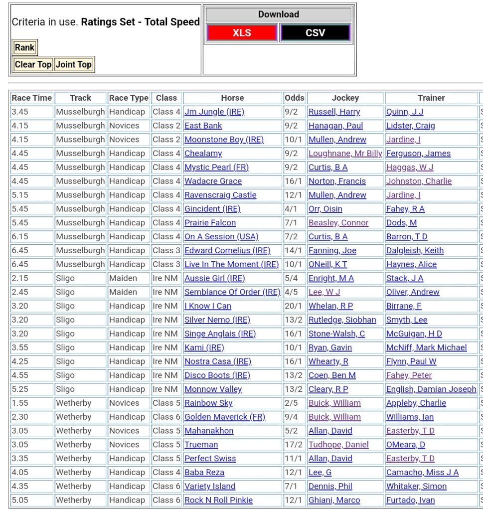Viewport: 483px width, 510px height.
Task: Download ratings as XLS file
Action: [242, 33]
